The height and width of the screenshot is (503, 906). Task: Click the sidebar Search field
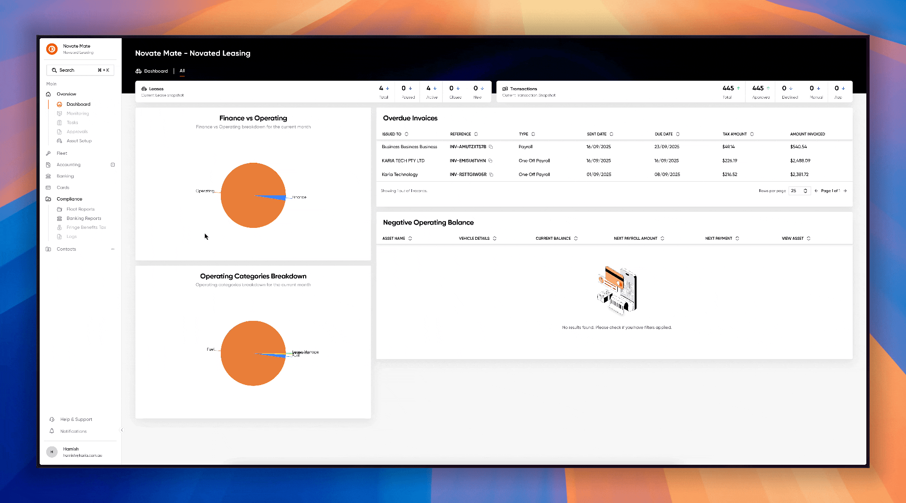tap(80, 70)
